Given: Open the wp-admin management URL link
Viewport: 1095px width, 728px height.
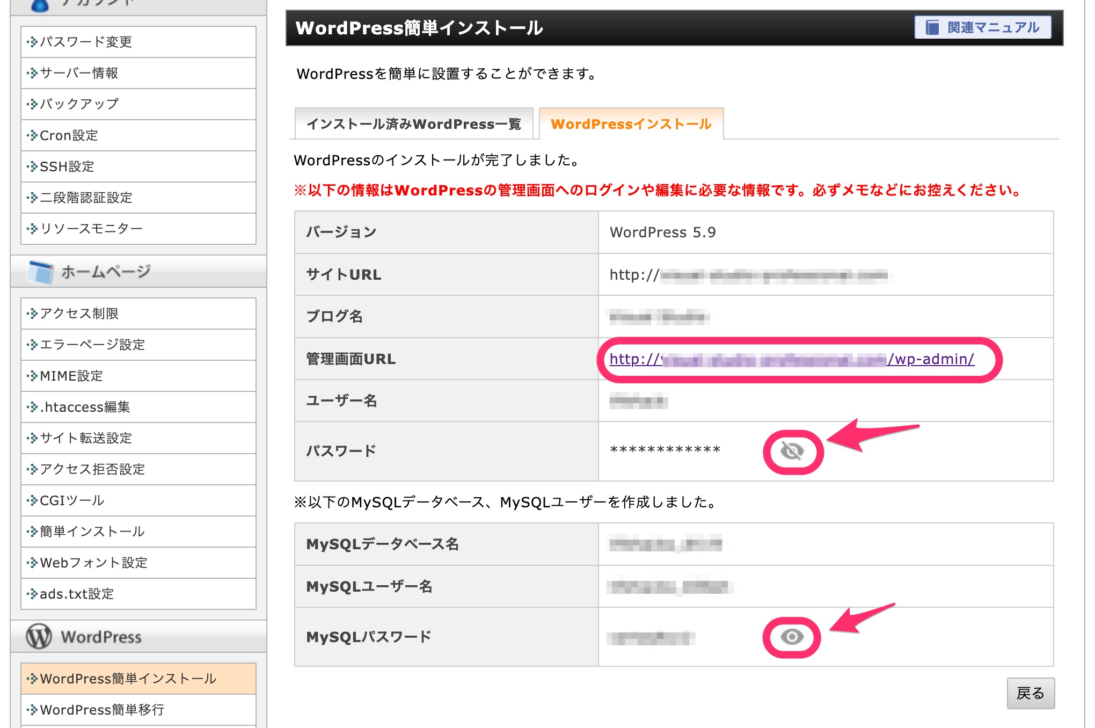Looking at the screenshot, I should coord(792,359).
